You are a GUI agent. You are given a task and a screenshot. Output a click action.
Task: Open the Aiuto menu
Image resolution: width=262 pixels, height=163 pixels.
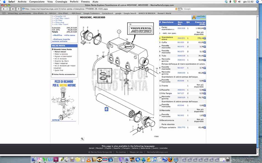(95, 2)
